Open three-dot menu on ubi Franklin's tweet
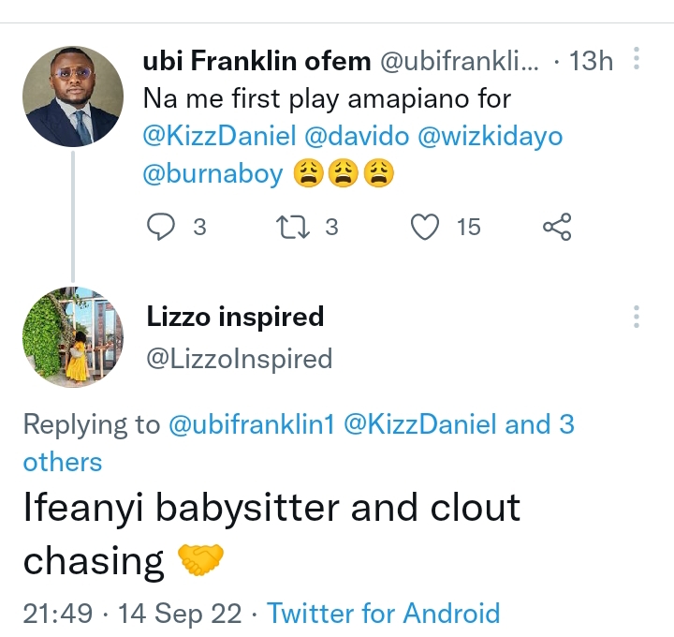Image resolution: width=674 pixels, height=637 pixels. pos(637,61)
